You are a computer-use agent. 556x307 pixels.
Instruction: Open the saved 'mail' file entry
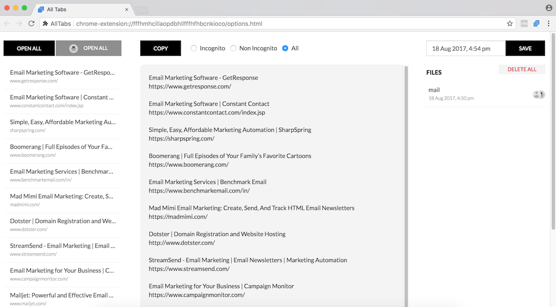tap(484, 94)
